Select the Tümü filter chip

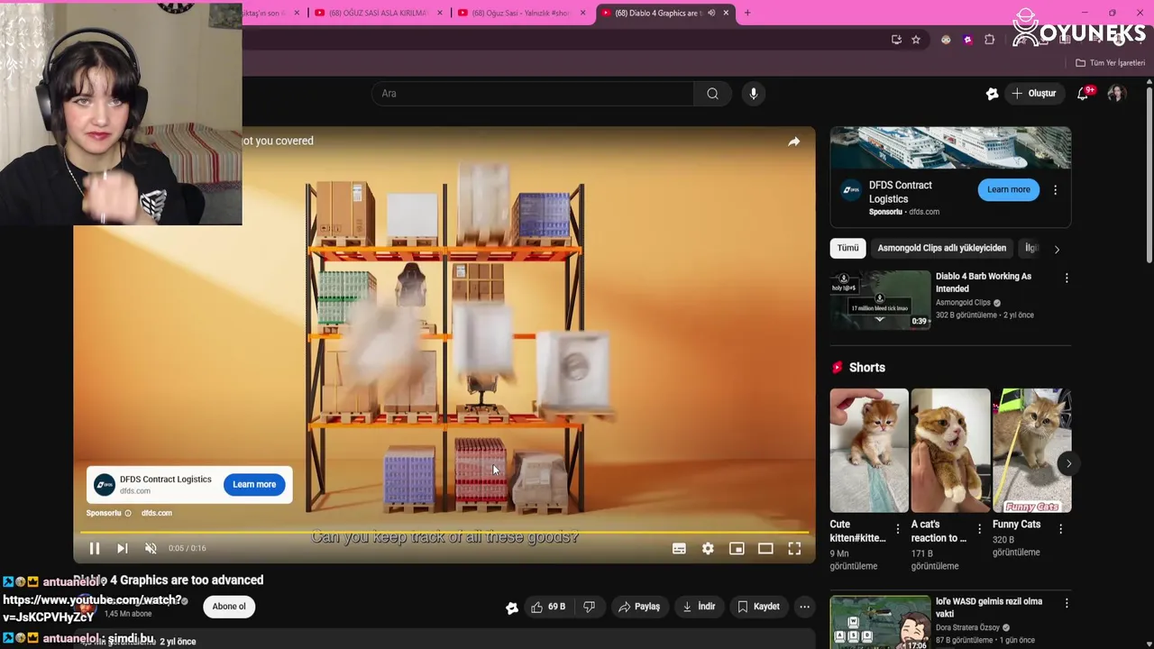(x=847, y=248)
